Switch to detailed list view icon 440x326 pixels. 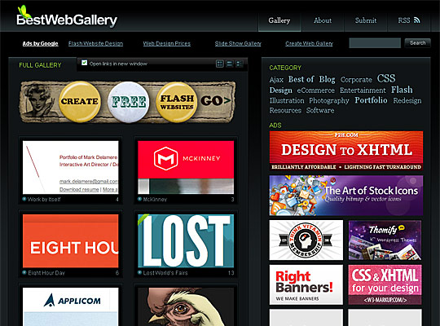click(x=239, y=64)
